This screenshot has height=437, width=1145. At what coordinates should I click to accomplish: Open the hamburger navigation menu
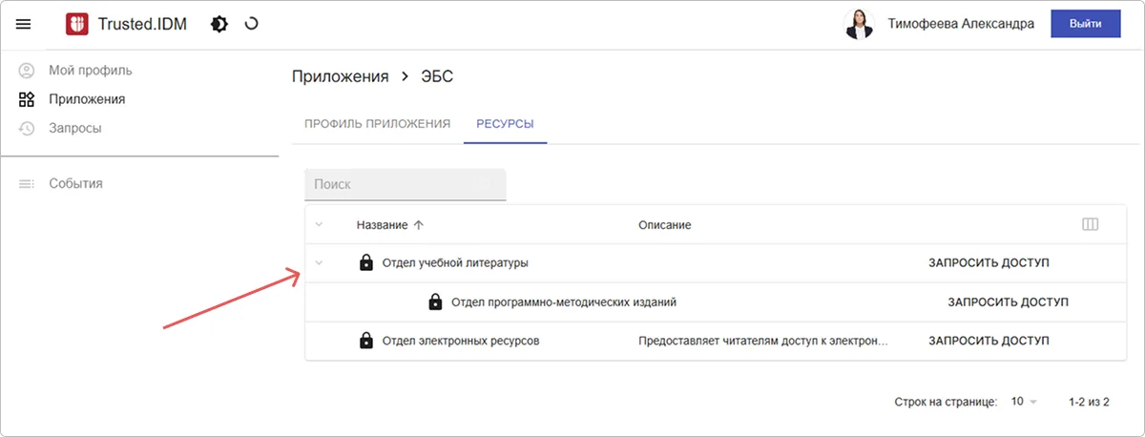click(24, 25)
